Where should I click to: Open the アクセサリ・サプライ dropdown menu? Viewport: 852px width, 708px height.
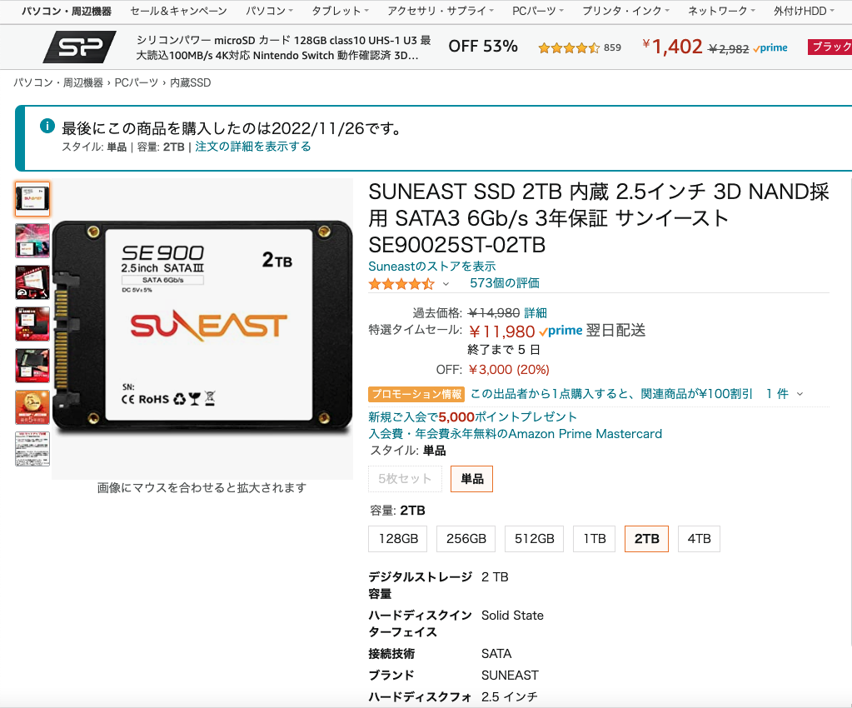pyautogui.click(x=440, y=11)
